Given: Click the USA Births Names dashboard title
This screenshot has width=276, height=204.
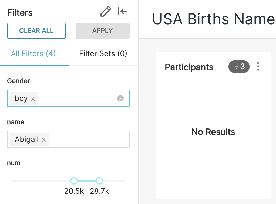Looking at the screenshot, I should click(213, 19).
